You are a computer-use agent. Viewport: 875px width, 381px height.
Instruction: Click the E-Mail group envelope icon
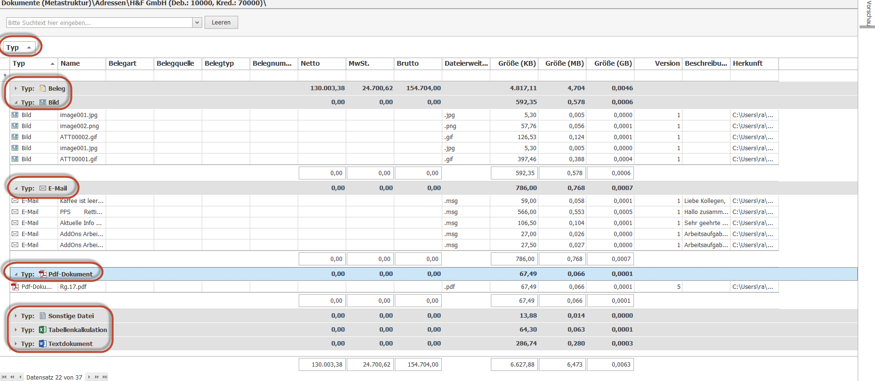[43, 188]
